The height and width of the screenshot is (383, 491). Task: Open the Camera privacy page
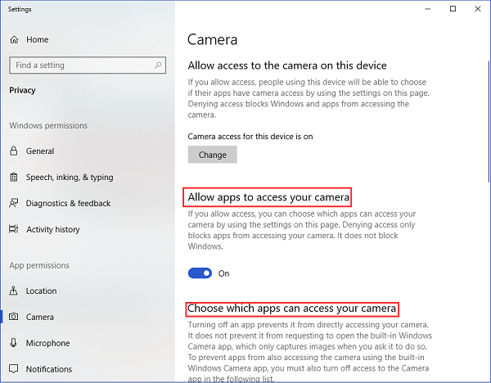39,318
